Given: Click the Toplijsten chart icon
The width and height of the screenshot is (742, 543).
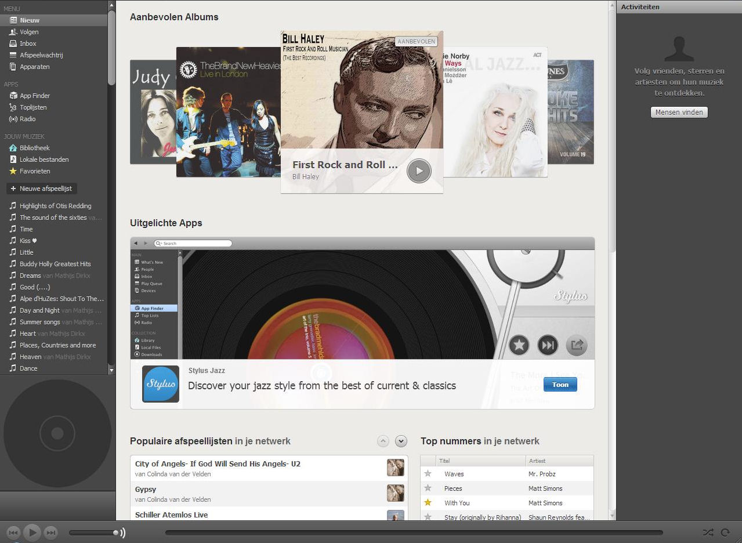Looking at the screenshot, I should pyautogui.click(x=13, y=107).
